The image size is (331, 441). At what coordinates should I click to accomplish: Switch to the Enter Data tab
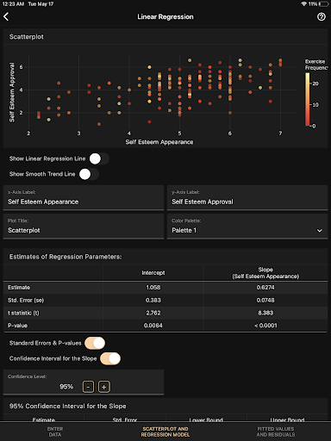coord(55,432)
